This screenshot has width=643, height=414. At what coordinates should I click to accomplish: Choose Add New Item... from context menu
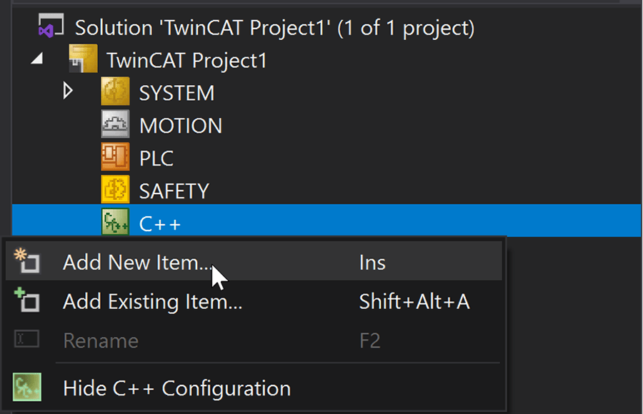[x=254, y=261]
